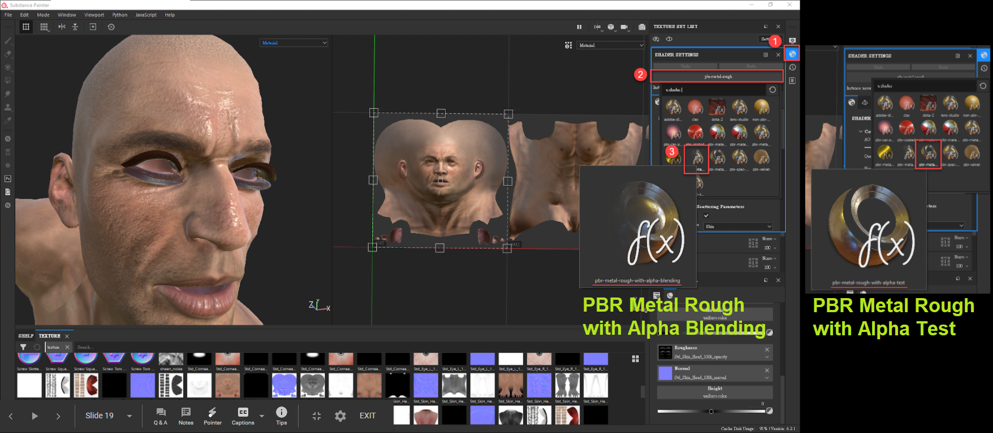Open the Python menu

tap(120, 15)
